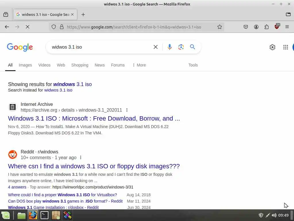Viewport: 294px width, 221px height.
Task: Open the 4 answers link
Action: [x=17, y=187]
